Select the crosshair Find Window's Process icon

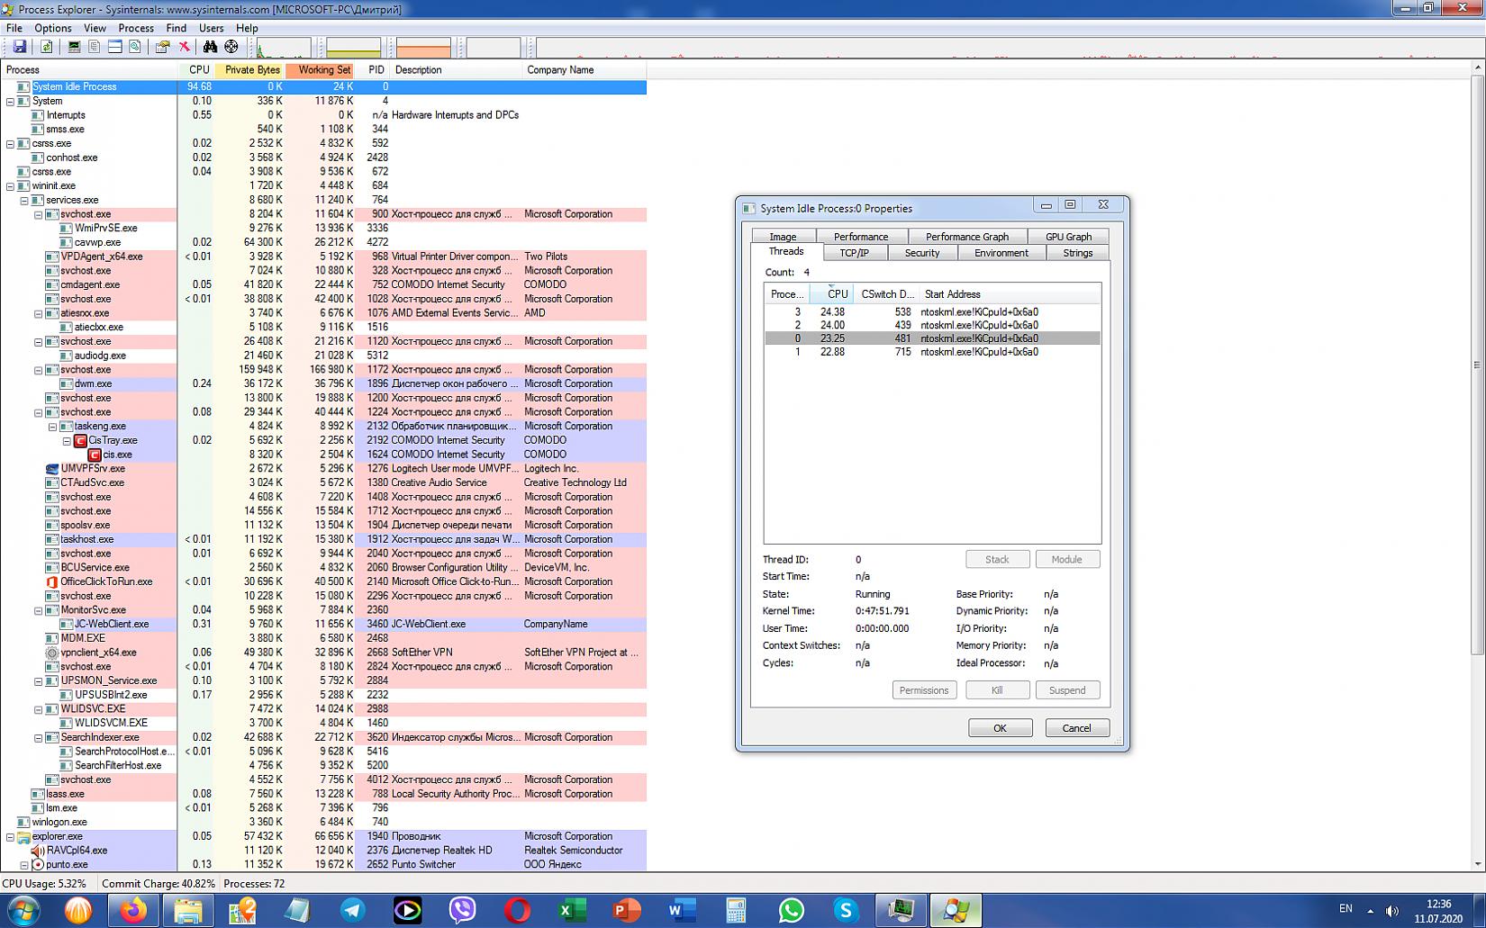(x=231, y=47)
